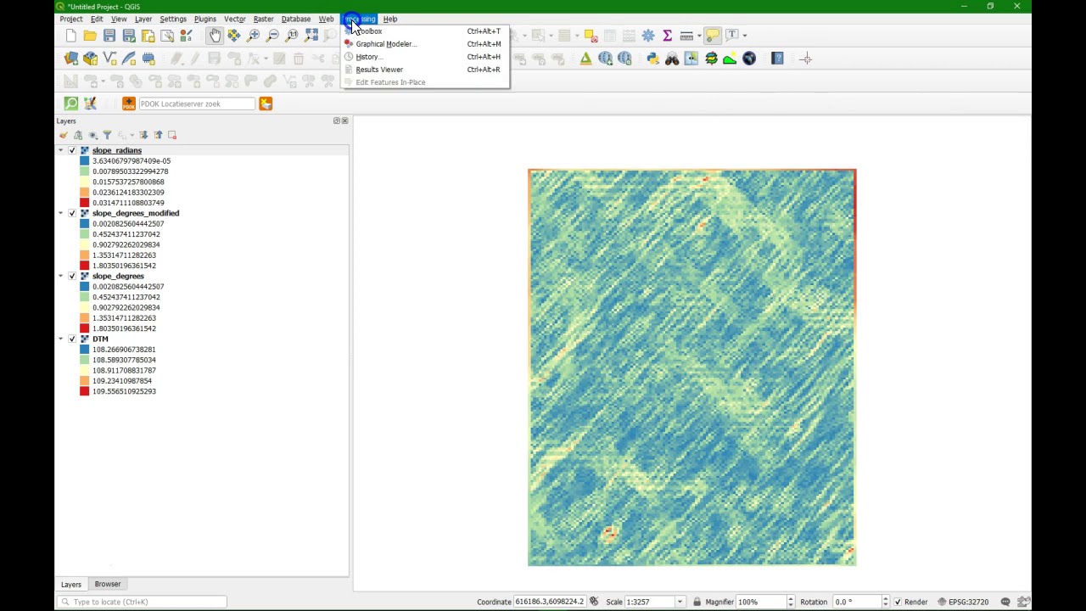This screenshot has height=611, width=1086.
Task: Open the Help menu
Action: [390, 19]
